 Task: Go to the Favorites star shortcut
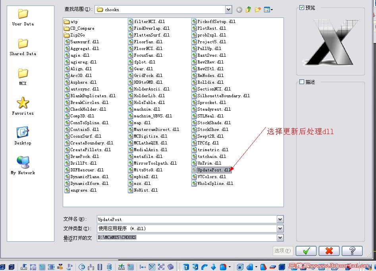[23, 106]
